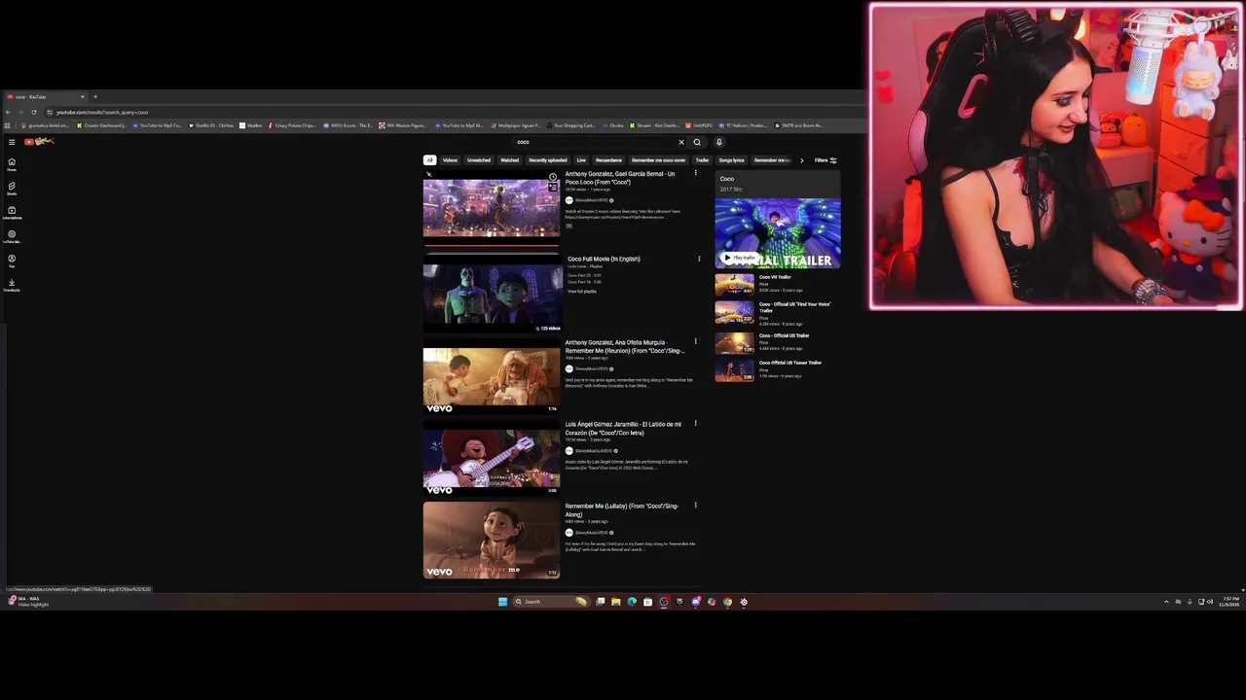
Task: Open more options for Un Poco Loco video
Action: click(695, 174)
